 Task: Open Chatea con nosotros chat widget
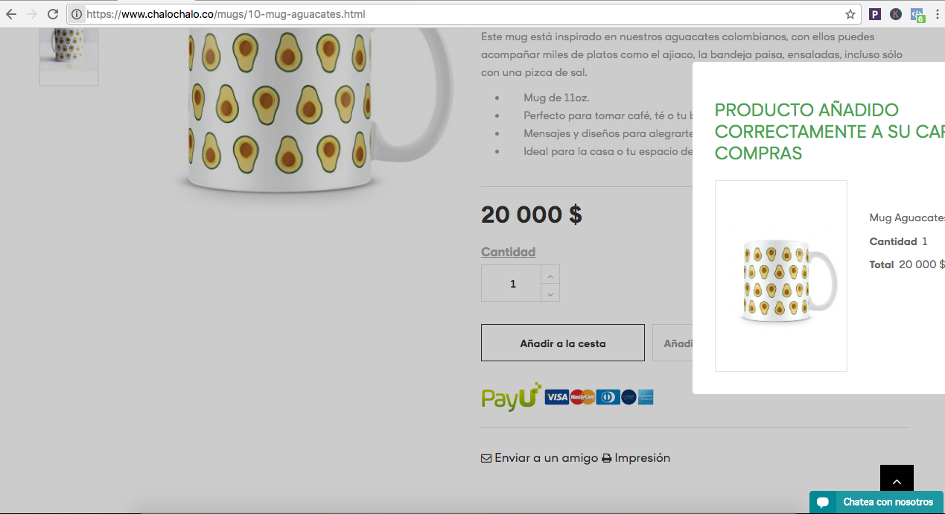point(876,502)
